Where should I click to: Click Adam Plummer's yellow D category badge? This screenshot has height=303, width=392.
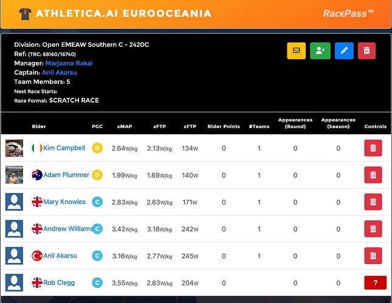tap(97, 175)
